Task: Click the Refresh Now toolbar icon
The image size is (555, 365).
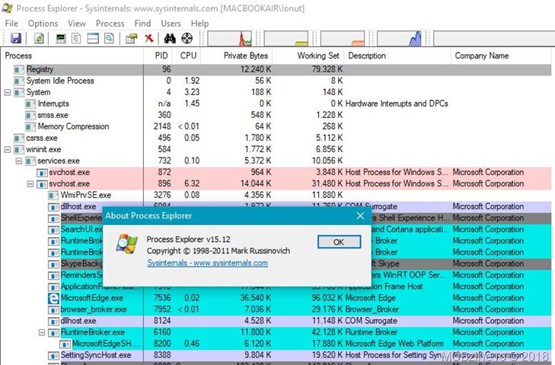Action: coord(39,38)
